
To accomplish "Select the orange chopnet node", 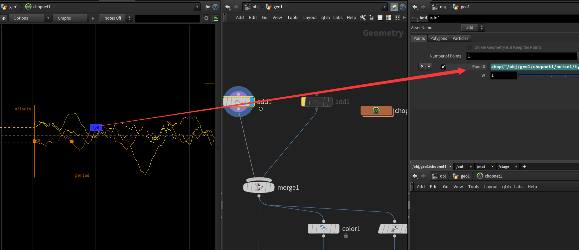I will (x=376, y=111).
